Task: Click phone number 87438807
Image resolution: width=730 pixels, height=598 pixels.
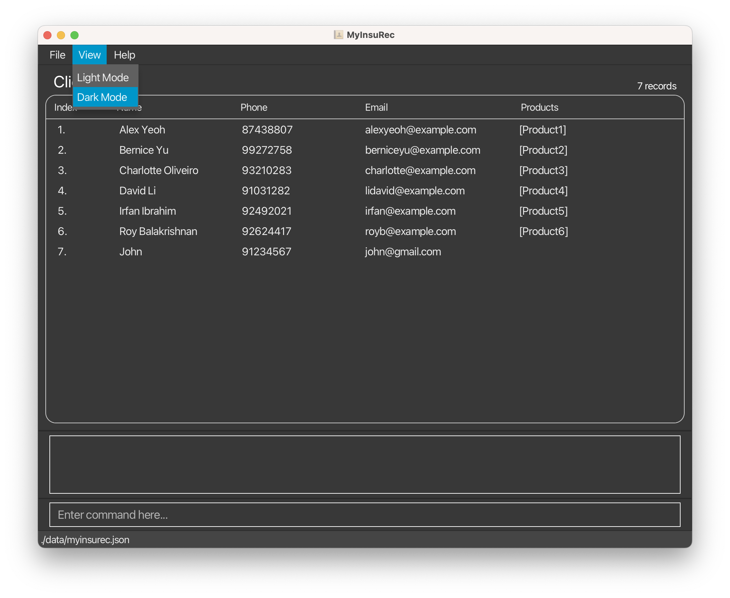Action: coord(267,130)
